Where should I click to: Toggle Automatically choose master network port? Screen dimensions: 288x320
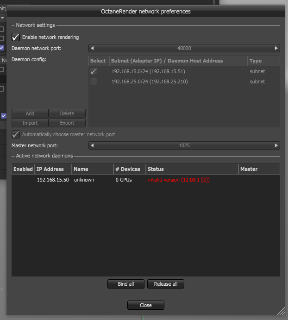[16, 134]
